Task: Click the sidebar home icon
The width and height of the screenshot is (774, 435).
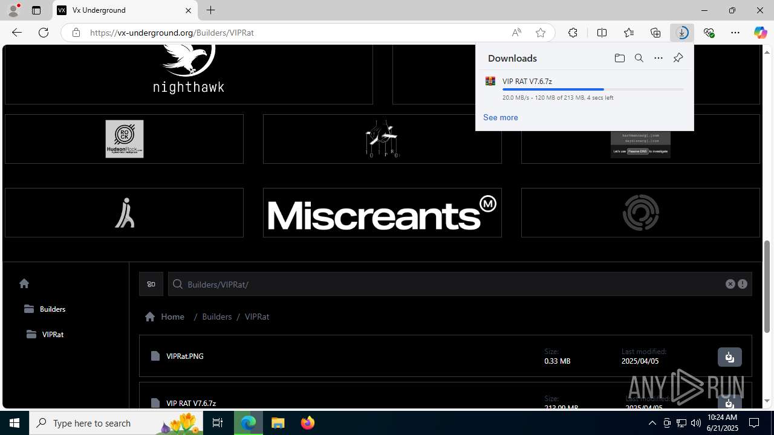Action: click(x=24, y=283)
